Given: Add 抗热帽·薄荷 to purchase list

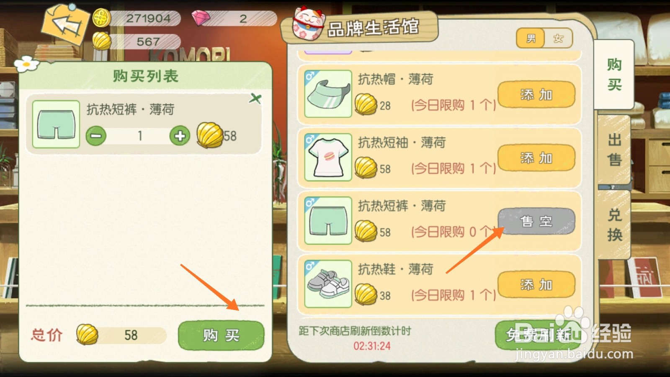Looking at the screenshot, I should tap(536, 95).
